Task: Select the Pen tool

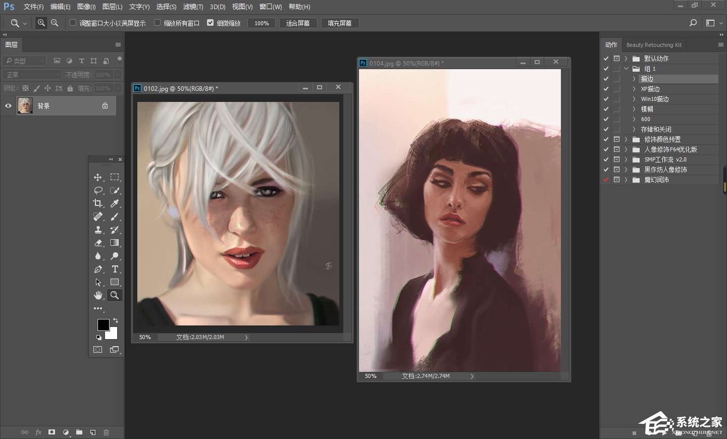Action: (x=98, y=269)
